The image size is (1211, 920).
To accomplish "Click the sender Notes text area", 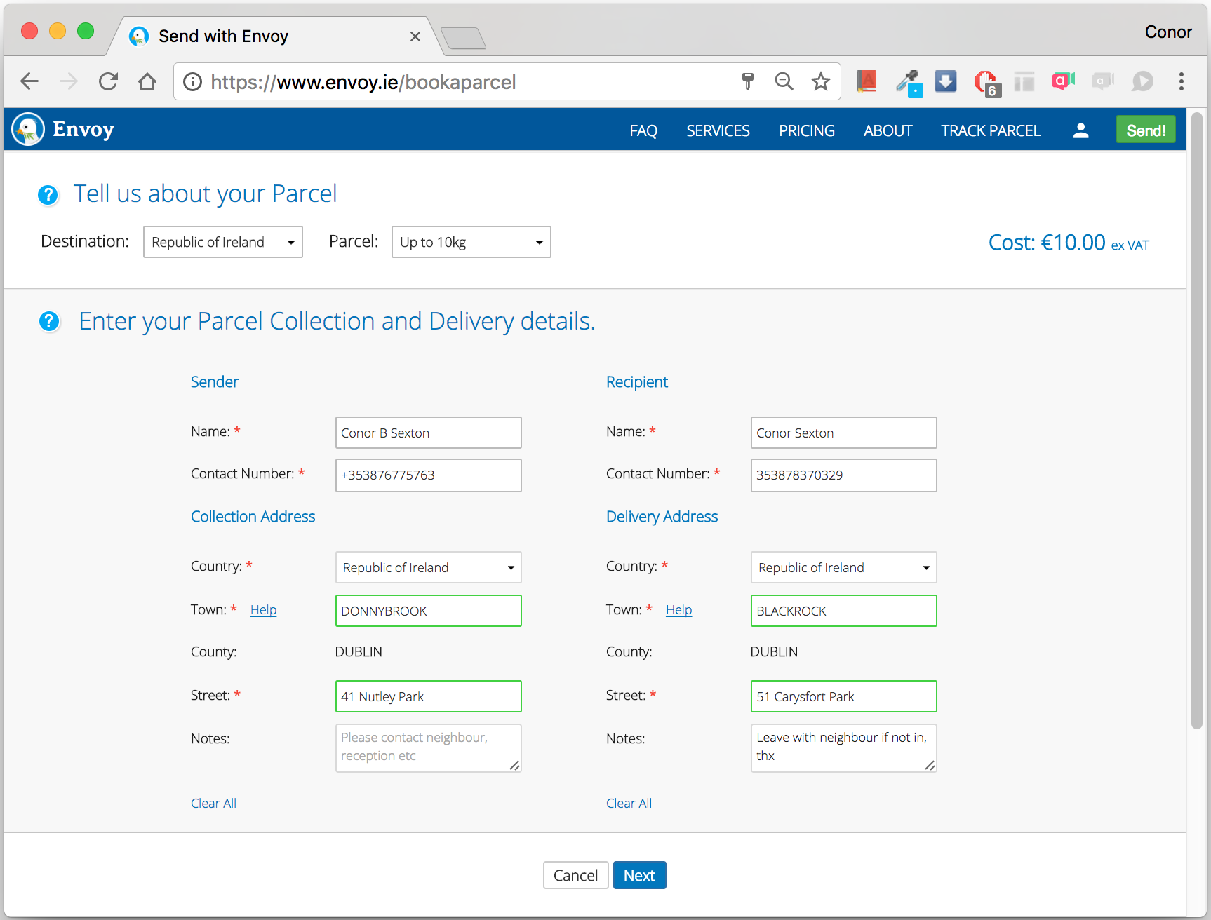I will (429, 748).
